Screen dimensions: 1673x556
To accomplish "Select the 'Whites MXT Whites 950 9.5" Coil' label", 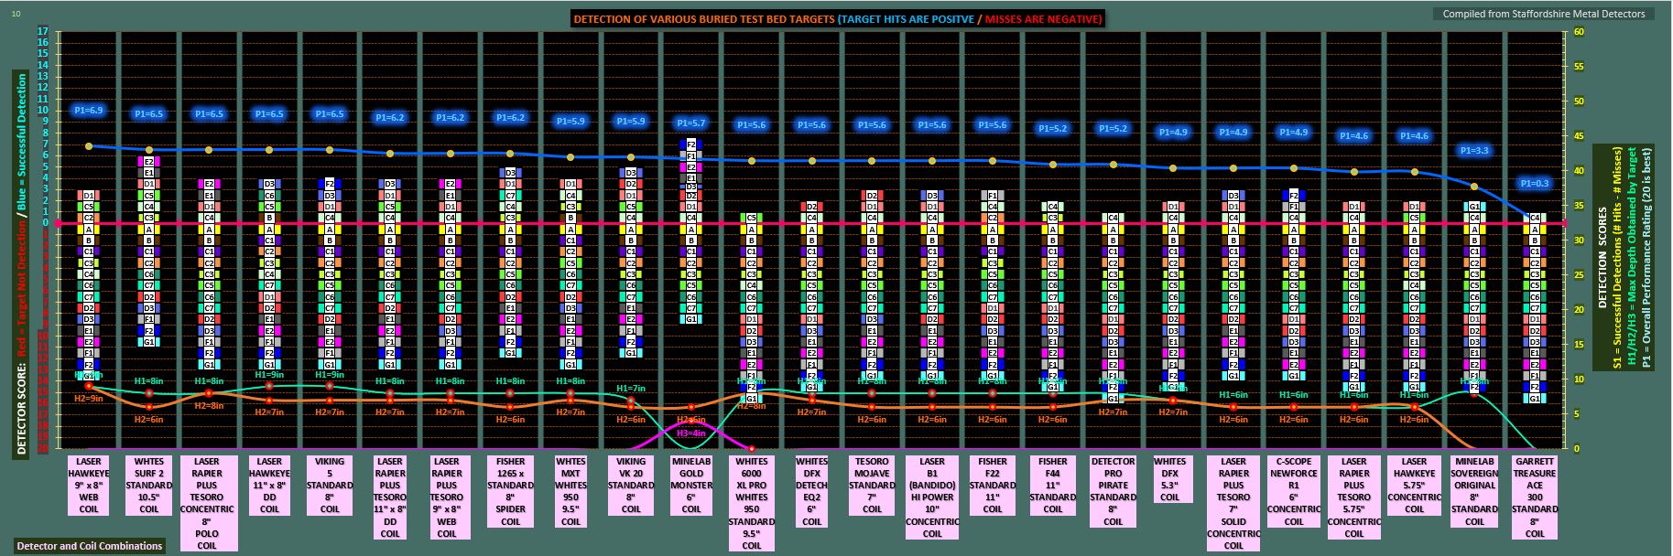I will point(570,491).
